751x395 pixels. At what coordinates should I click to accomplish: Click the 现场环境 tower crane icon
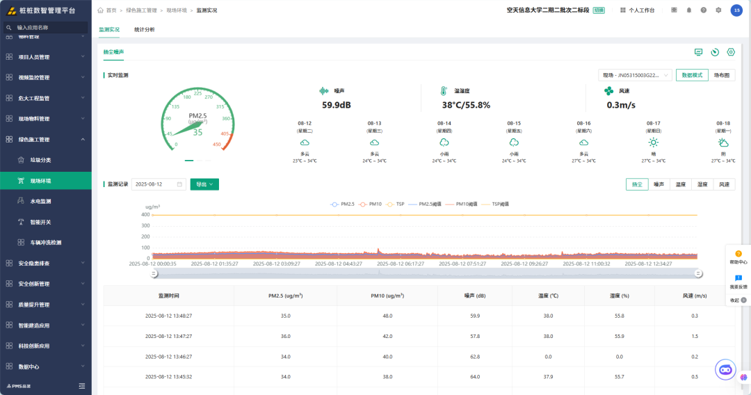coord(21,181)
